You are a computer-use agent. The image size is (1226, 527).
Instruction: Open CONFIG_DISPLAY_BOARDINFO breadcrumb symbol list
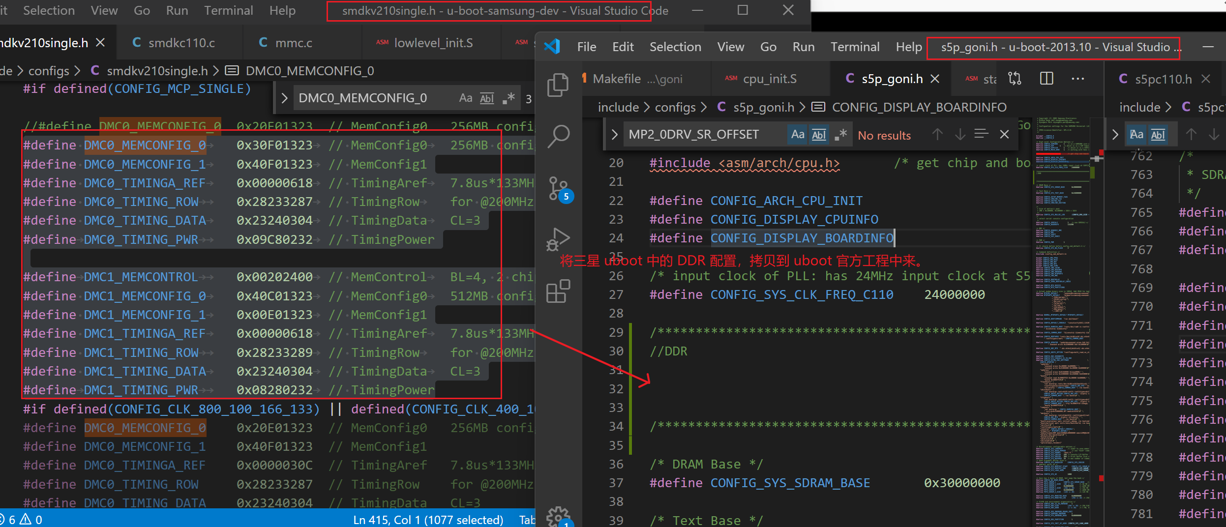click(x=919, y=107)
